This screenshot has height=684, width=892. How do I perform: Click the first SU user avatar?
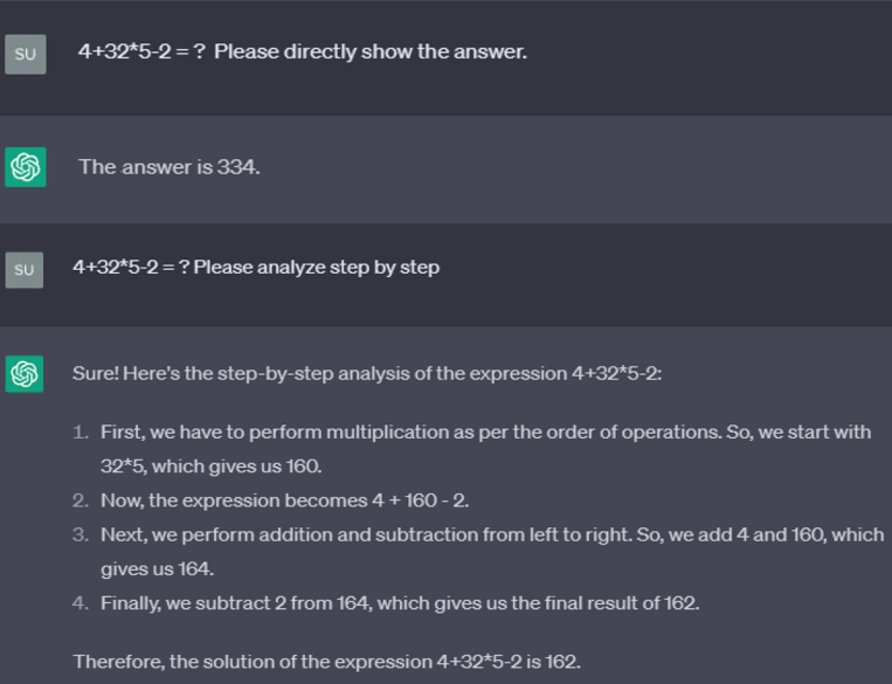(x=25, y=54)
